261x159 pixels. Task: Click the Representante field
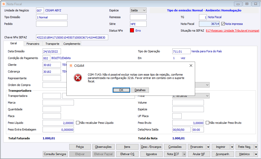point(52,78)
